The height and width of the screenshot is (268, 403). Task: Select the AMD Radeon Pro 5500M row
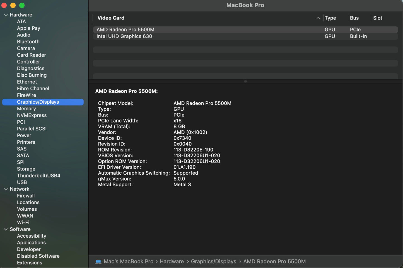tap(125, 30)
